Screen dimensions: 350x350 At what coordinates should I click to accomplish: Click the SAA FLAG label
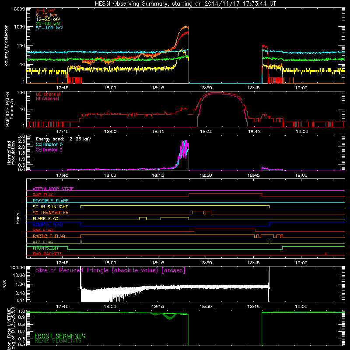[x=43, y=230]
